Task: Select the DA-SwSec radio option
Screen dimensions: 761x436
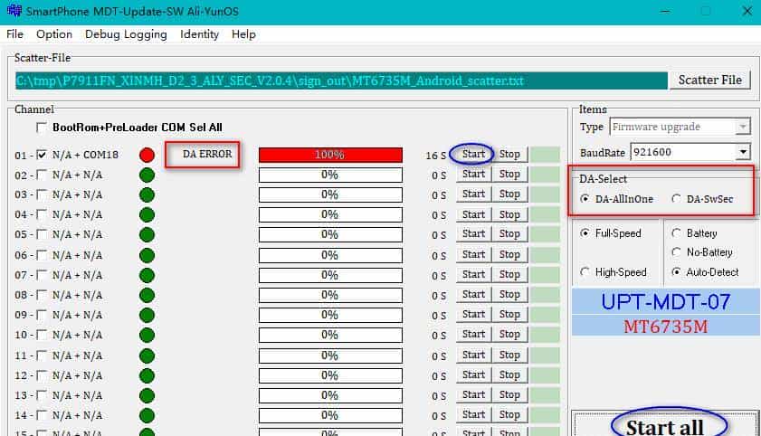Action: point(676,199)
